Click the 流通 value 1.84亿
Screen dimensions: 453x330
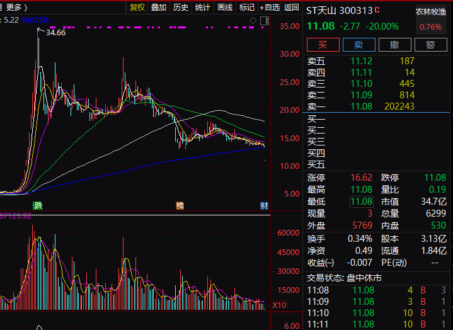(433, 251)
